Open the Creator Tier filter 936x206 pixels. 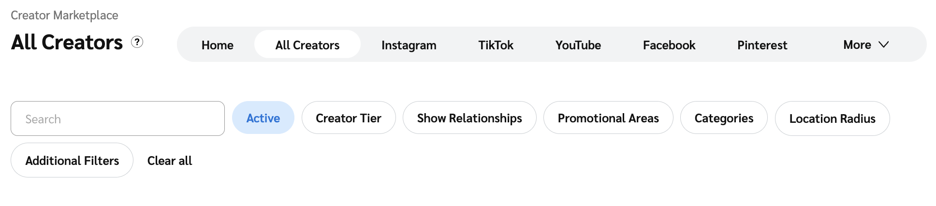click(x=348, y=118)
